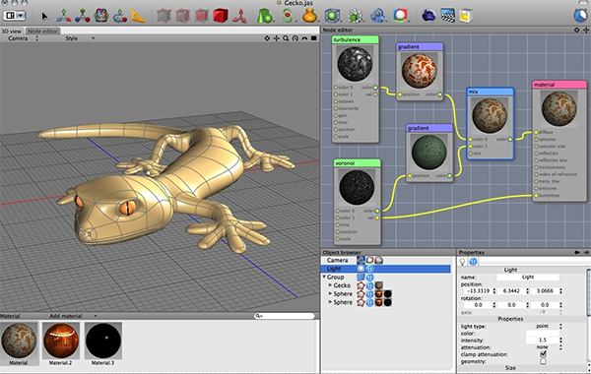Click the Node editor pane cross-arrows icon
This screenshot has height=374, width=591.
point(586,30)
